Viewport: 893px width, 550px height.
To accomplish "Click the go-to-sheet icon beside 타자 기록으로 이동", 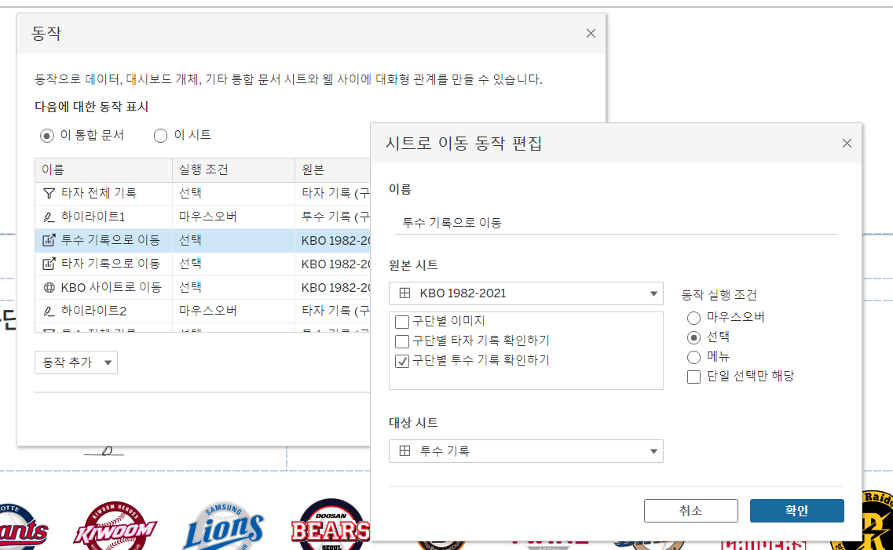I will tap(49, 264).
